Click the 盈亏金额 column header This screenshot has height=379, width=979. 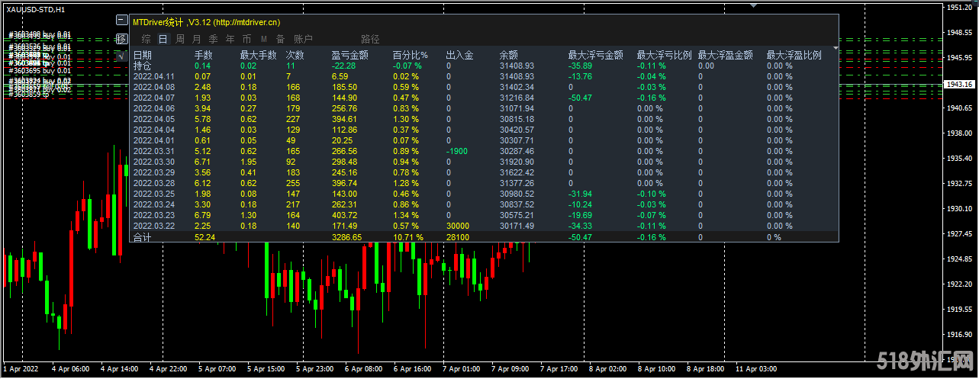tap(350, 55)
